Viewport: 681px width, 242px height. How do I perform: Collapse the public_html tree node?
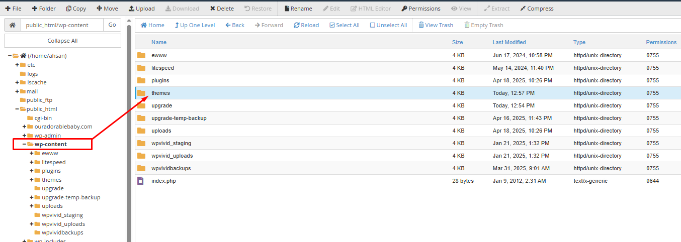pyautogui.click(x=17, y=109)
